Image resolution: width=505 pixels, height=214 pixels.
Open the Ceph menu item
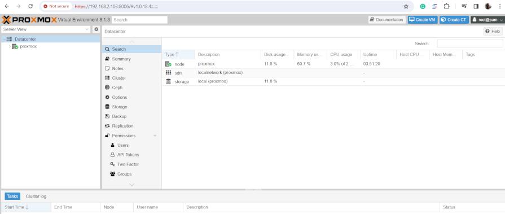coord(131,88)
